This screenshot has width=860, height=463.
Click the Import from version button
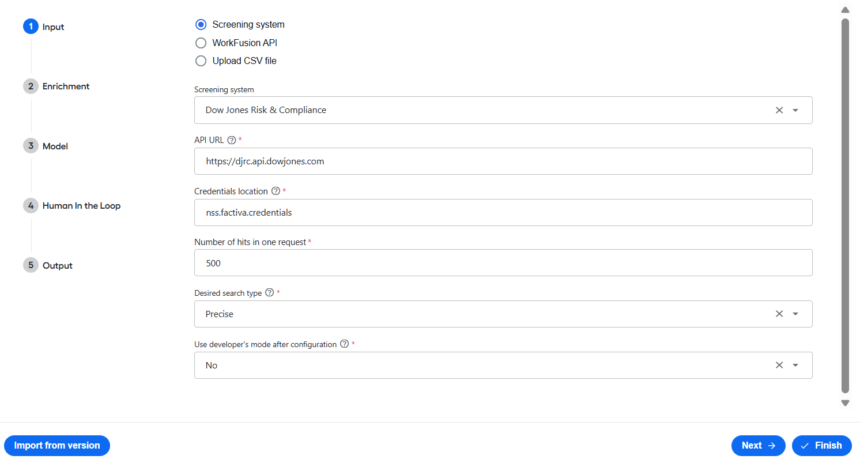point(57,446)
